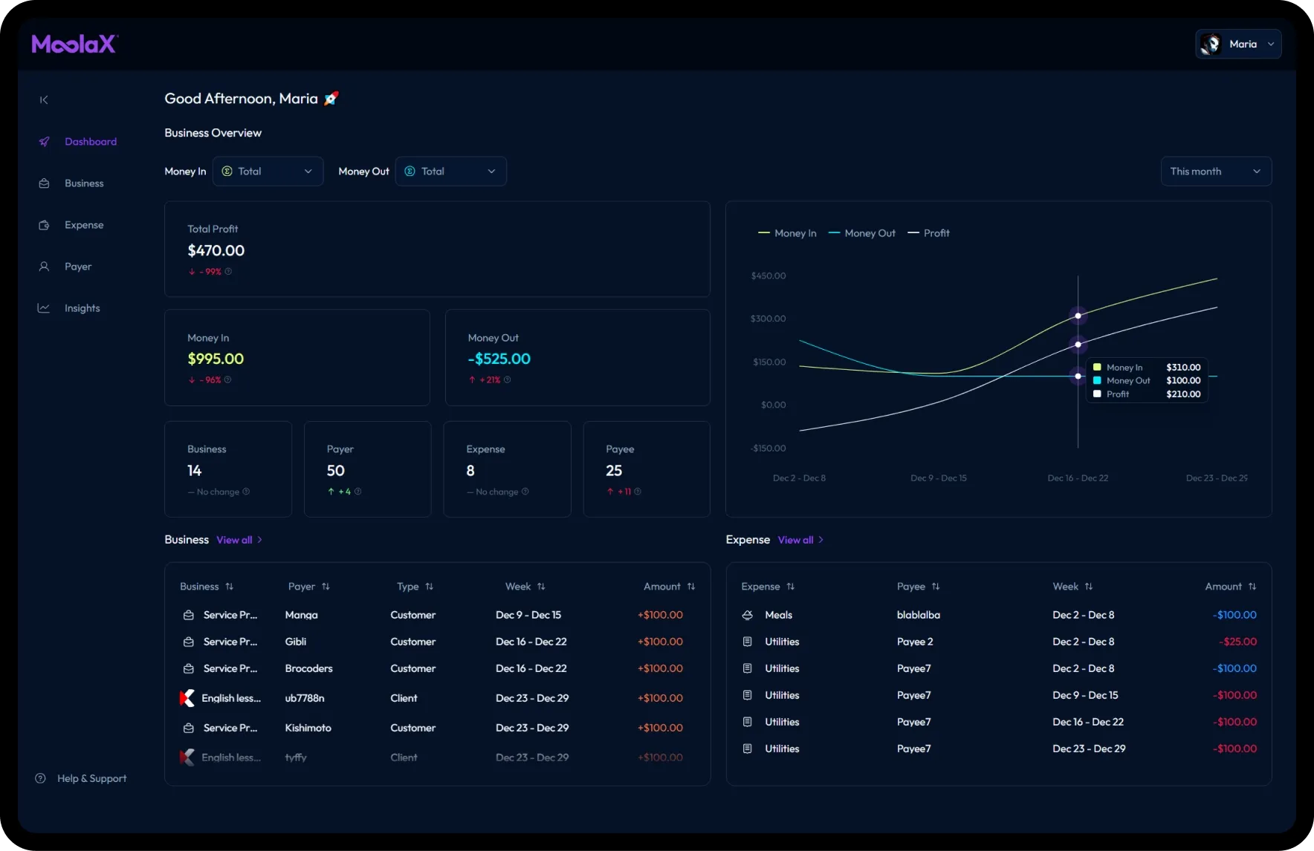Sort Business table by Amount column
This screenshot has height=851, width=1314.
pyautogui.click(x=691, y=587)
